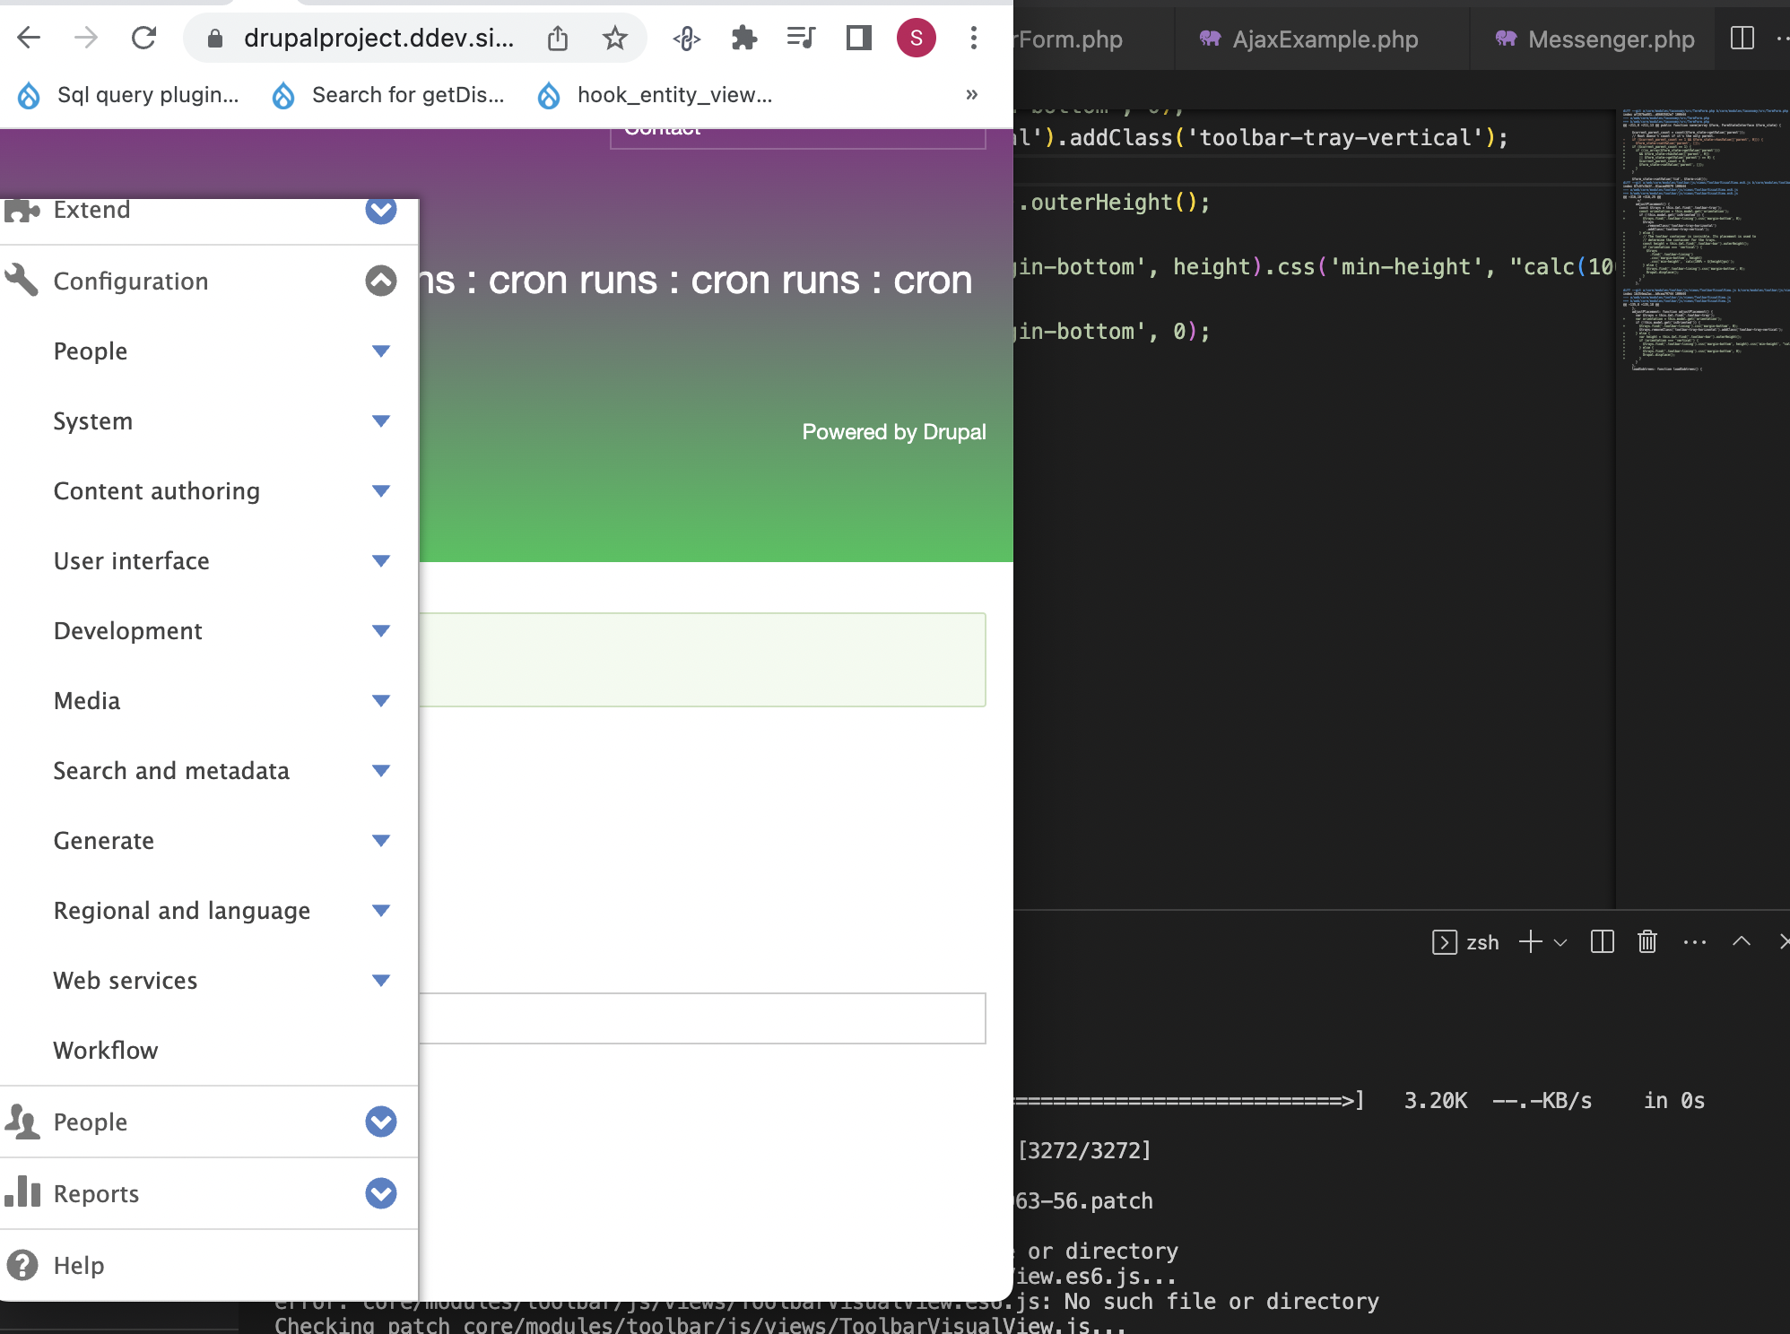Maximize the terminal panel with the chevron
1790x1334 pixels.
(1742, 941)
